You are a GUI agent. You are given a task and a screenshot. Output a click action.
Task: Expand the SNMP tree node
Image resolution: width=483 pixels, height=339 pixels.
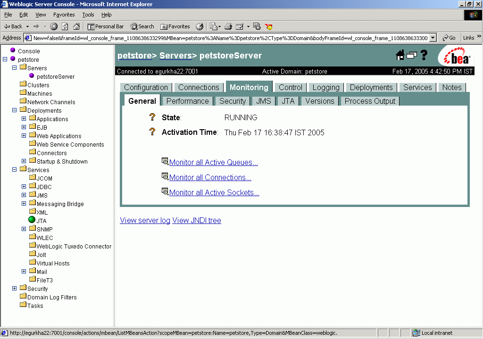pos(24,229)
